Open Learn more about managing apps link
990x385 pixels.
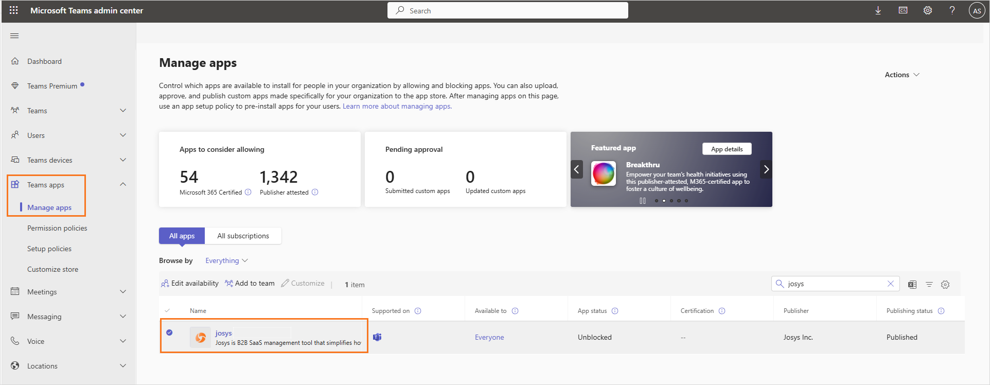[397, 106]
